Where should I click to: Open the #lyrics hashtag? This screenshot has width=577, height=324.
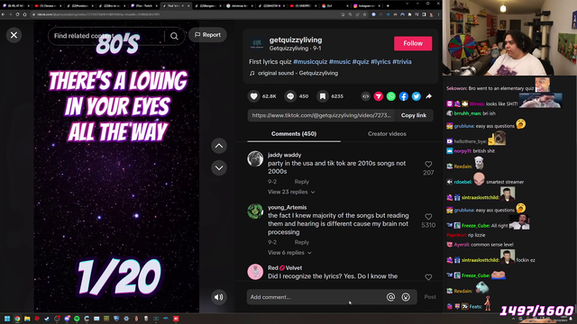coord(380,62)
